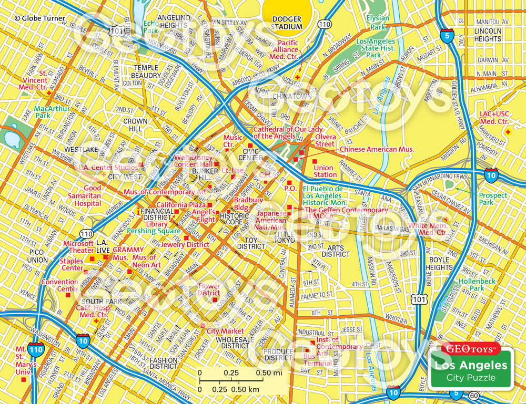The width and height of the screenshot is (526, 404).
Task: Click the GEOtoys logo
Action: pyautogui.click(x=470, y=348)
